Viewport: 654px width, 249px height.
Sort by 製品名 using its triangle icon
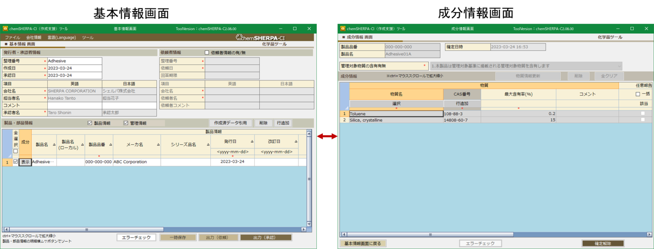(x=54, y=145)
